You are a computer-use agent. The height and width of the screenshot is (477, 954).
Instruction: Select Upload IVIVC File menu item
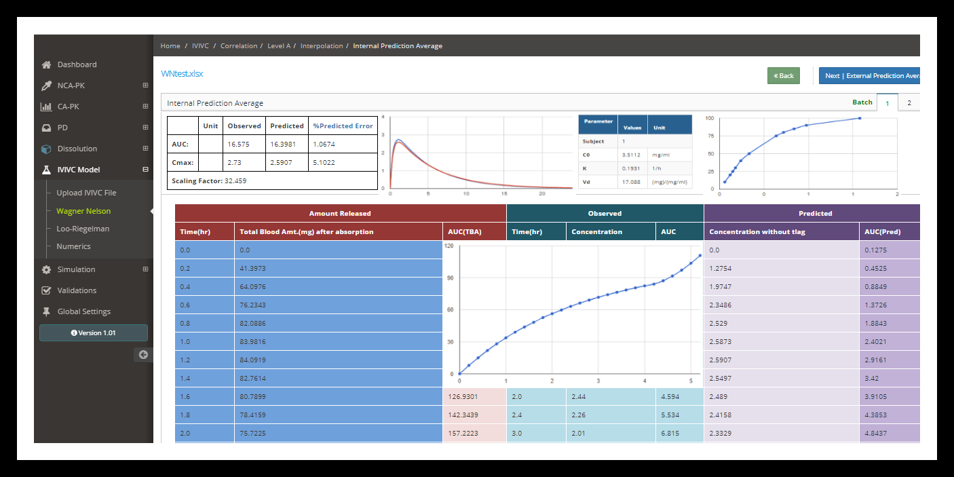[86, 193]
